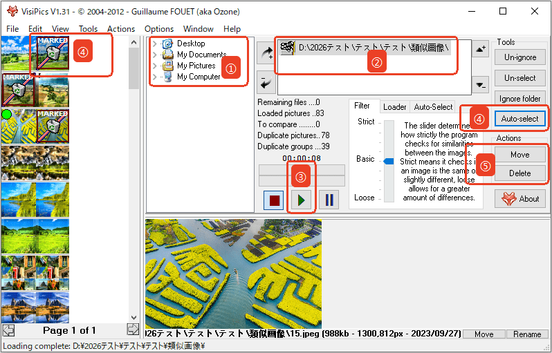The image size is (552, 353).
Task: Select the MARKED yellow maze thumbnail
Action: pyautogui.click(x=53, y=126)
